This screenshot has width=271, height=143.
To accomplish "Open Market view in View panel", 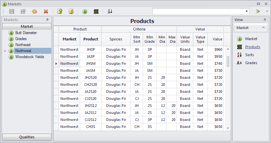I will [251, 39].
